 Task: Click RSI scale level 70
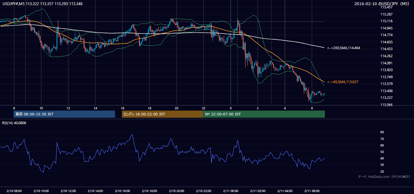[382, 139]
